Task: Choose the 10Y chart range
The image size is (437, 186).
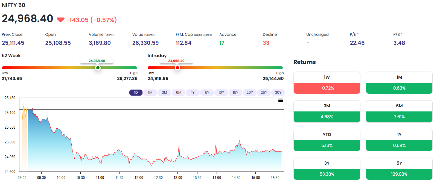Action: click(221, 93)
